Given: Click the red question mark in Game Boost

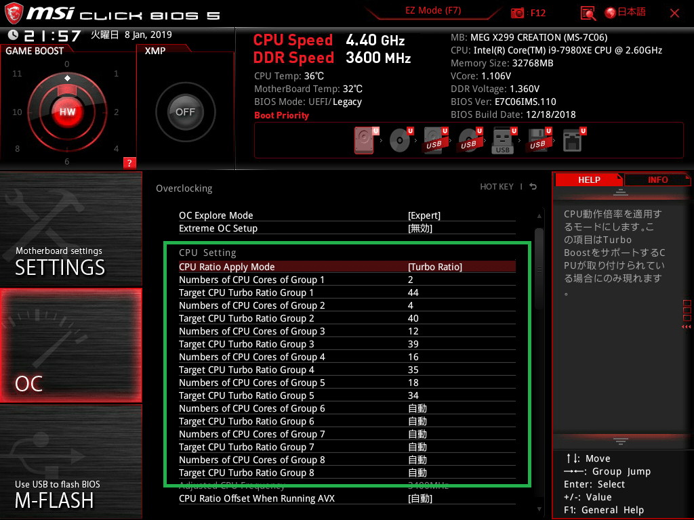Looking at the screenshot, I should (x=129, y=162).
